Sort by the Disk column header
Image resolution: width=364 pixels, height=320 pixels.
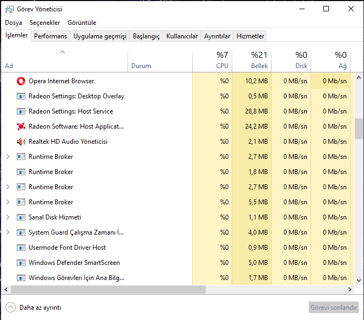291,61
